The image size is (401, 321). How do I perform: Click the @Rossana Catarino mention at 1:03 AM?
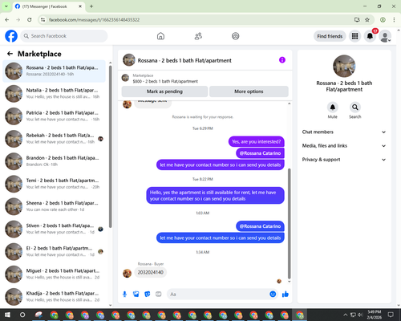(x=260, y=226)
